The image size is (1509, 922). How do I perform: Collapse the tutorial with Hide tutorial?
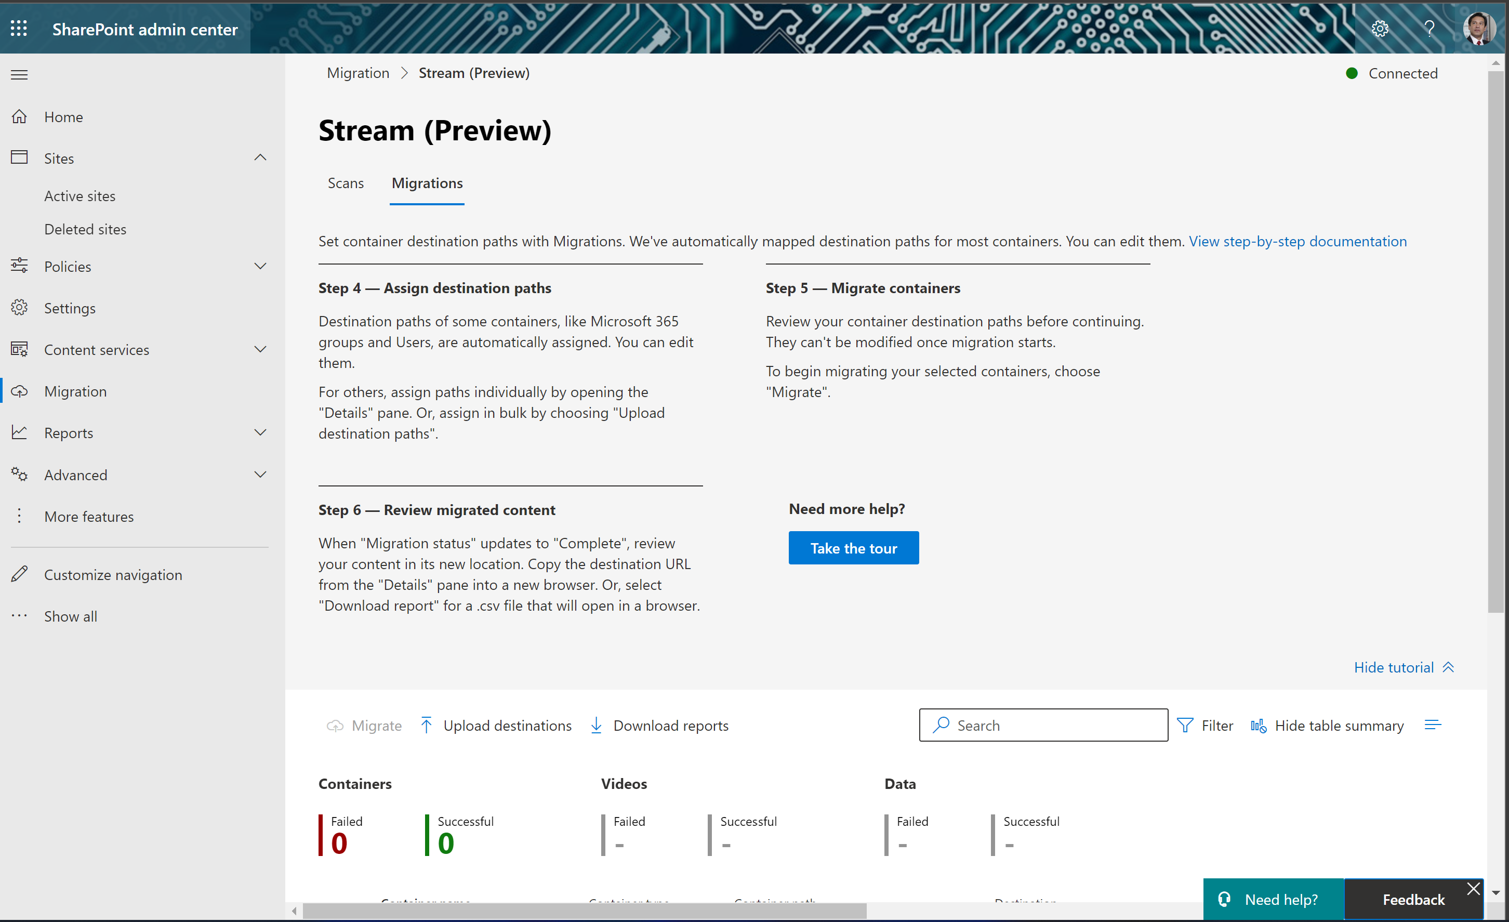click(x=1403, y=667)
